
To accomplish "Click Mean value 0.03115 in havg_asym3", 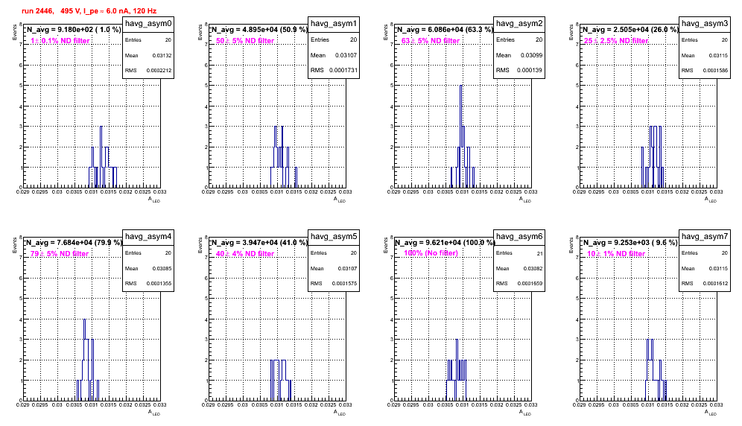I will (x=718, y=55).
